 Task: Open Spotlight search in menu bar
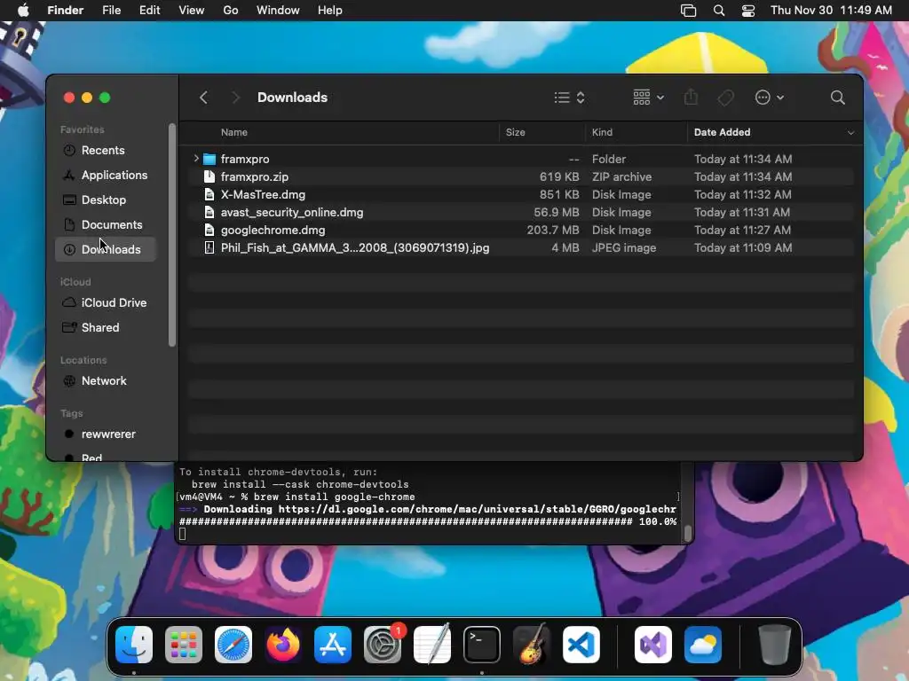[x=719, y=11]
